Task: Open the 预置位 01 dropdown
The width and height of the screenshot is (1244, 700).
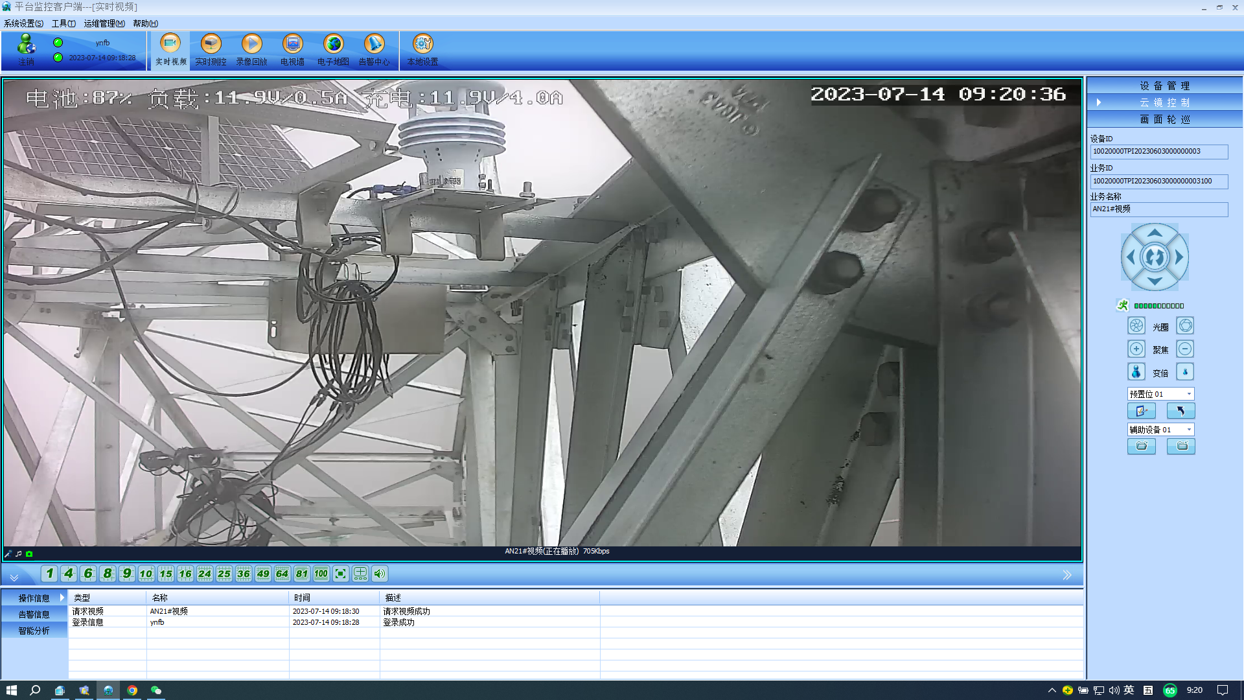Action: pos(1189,394)
